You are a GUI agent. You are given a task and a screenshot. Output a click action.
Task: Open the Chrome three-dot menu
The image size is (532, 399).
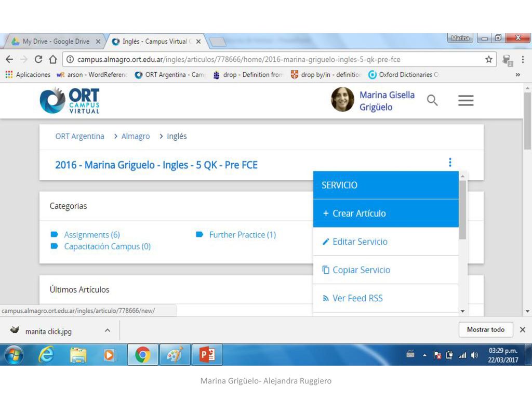pyautogui.click(x=523, y=59)
